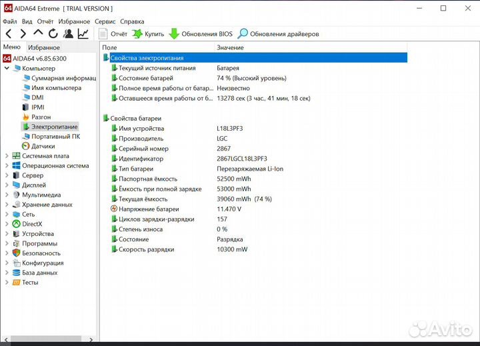Viewport: 480px width, 346px height.
Task: Open the Файл menu
Action: pos(10,21)
